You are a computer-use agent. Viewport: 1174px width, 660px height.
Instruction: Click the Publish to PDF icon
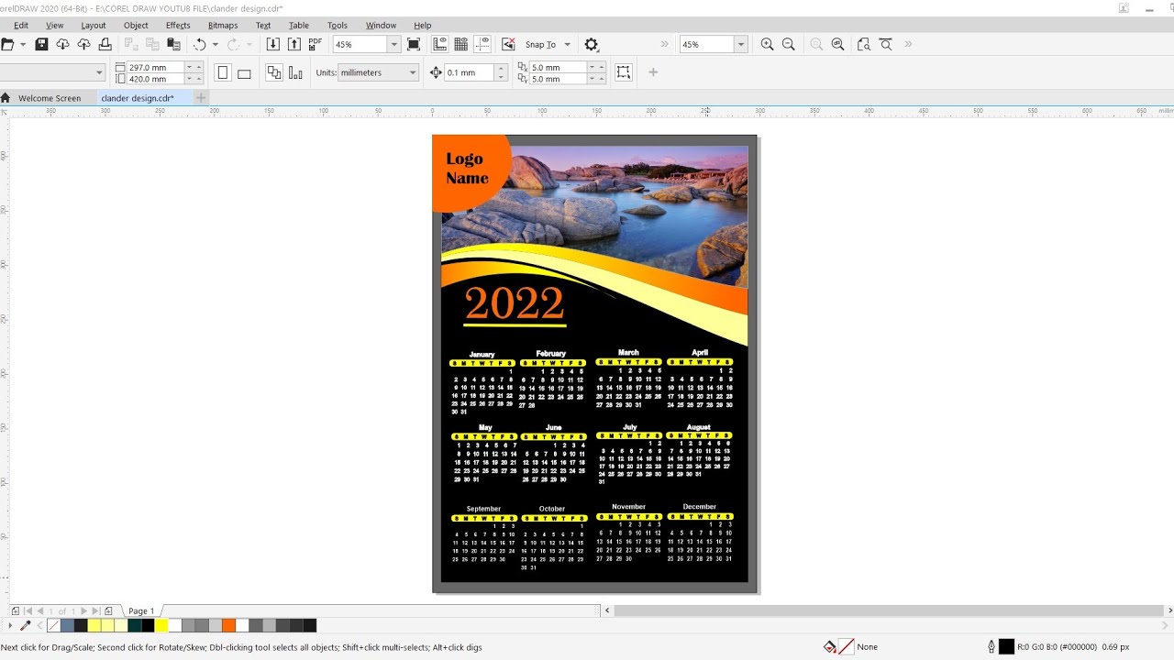(315, 44)
